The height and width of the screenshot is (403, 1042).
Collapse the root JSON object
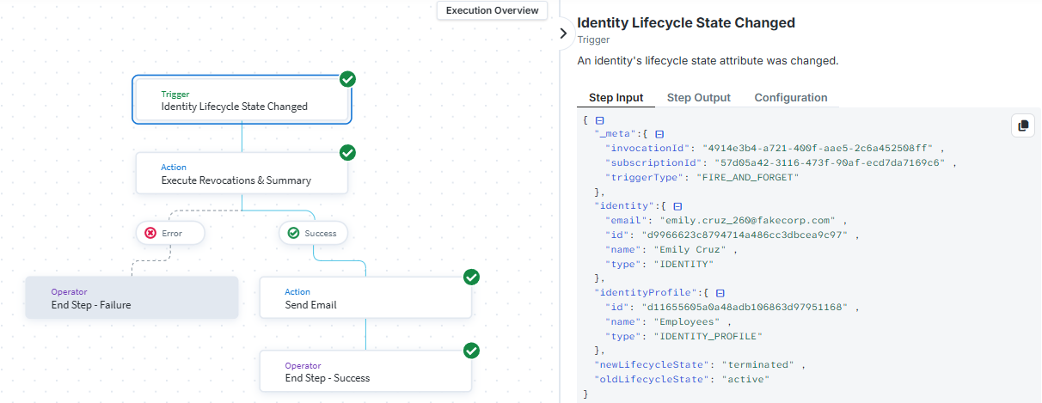coord(599,121)
